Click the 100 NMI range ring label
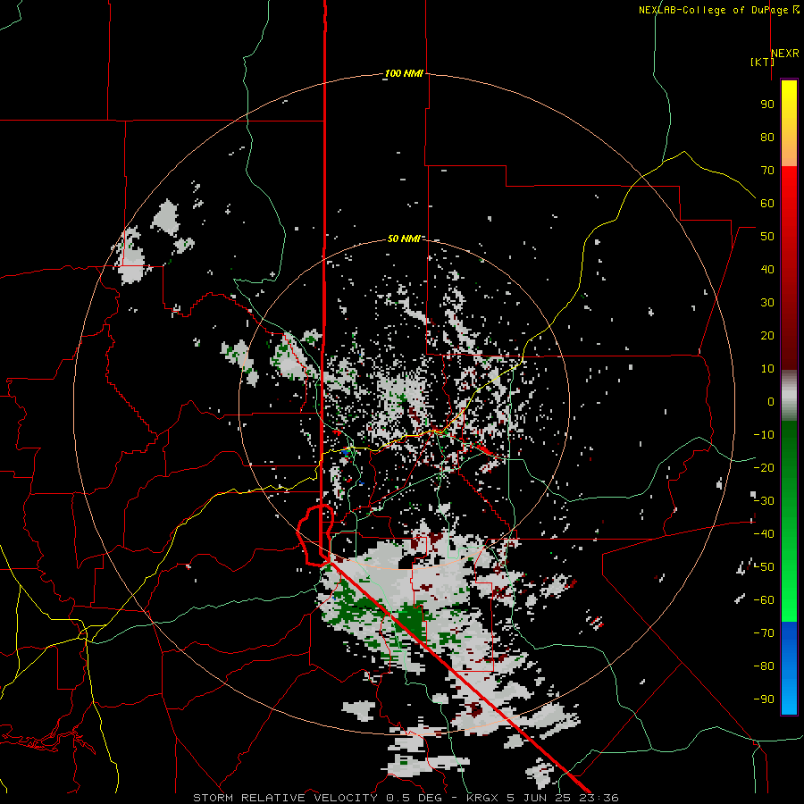Viewport: 804px width, 804px height. (x=404, y=74)
